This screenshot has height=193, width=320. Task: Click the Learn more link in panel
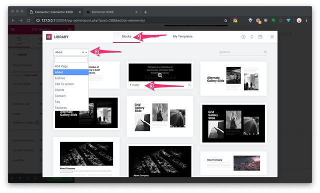click(x=31, y=75)
